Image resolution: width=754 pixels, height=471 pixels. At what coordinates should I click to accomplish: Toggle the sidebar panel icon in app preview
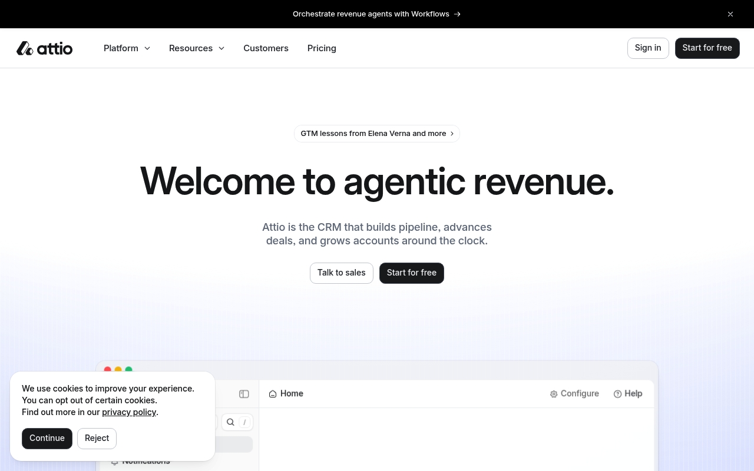click(x=244, y=394)
